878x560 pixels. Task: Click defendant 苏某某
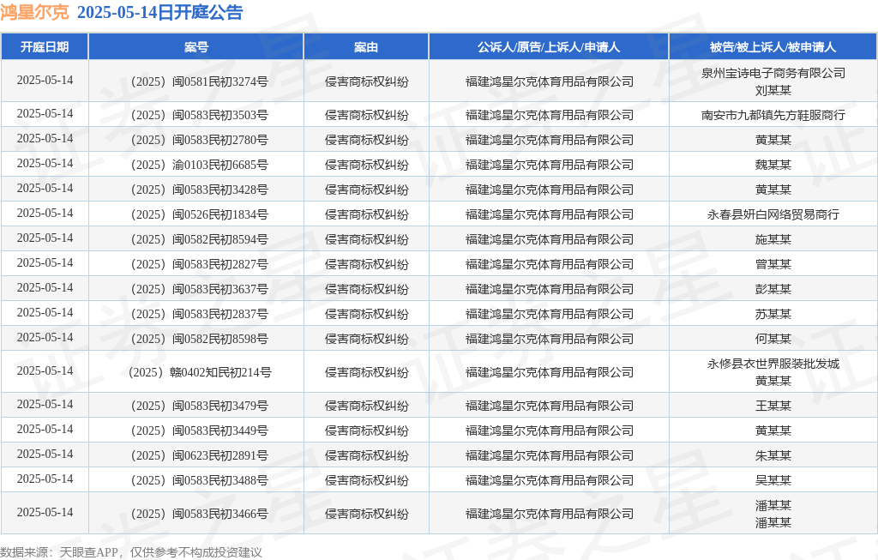click(x=773, y=314)
